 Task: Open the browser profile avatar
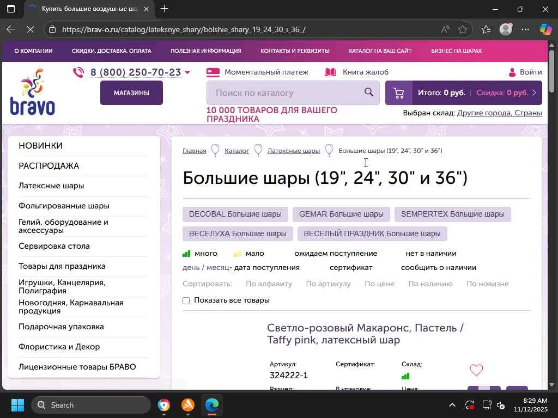click(506, 29)
